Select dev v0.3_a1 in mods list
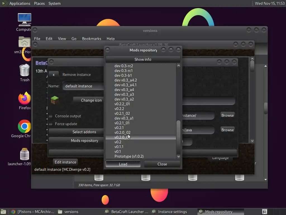This screenshot has width=286, height=215. pos(141,118)
